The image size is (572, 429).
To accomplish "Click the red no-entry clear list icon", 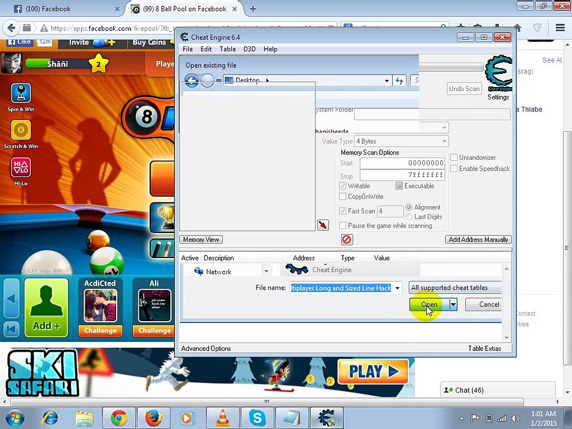I will coord(347,240).
